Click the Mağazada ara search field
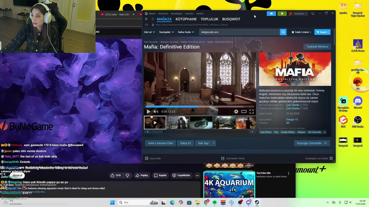The width and height of the screenshot is (369, 207). (239, 32)
